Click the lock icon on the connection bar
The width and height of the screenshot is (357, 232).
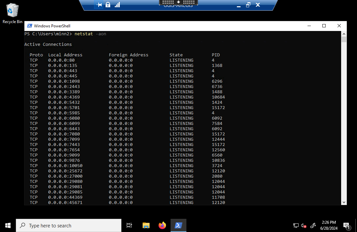coord(108,5)
